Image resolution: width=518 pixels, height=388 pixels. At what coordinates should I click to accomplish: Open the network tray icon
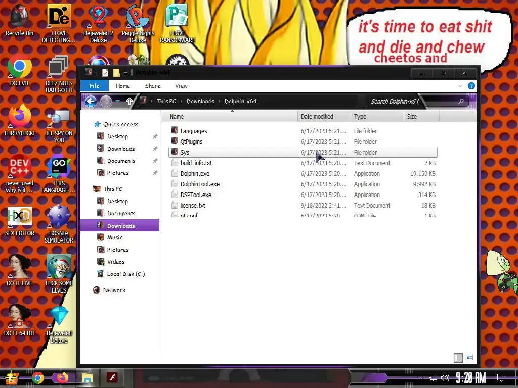[x=433, y=378]
